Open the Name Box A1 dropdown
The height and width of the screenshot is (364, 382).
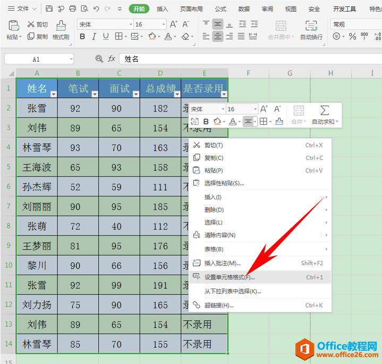tap(71, 59)
